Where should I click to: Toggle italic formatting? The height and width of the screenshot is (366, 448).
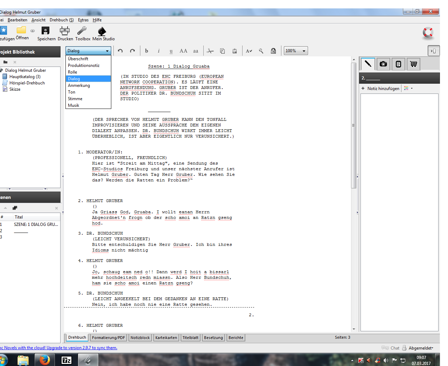point(159,51)
